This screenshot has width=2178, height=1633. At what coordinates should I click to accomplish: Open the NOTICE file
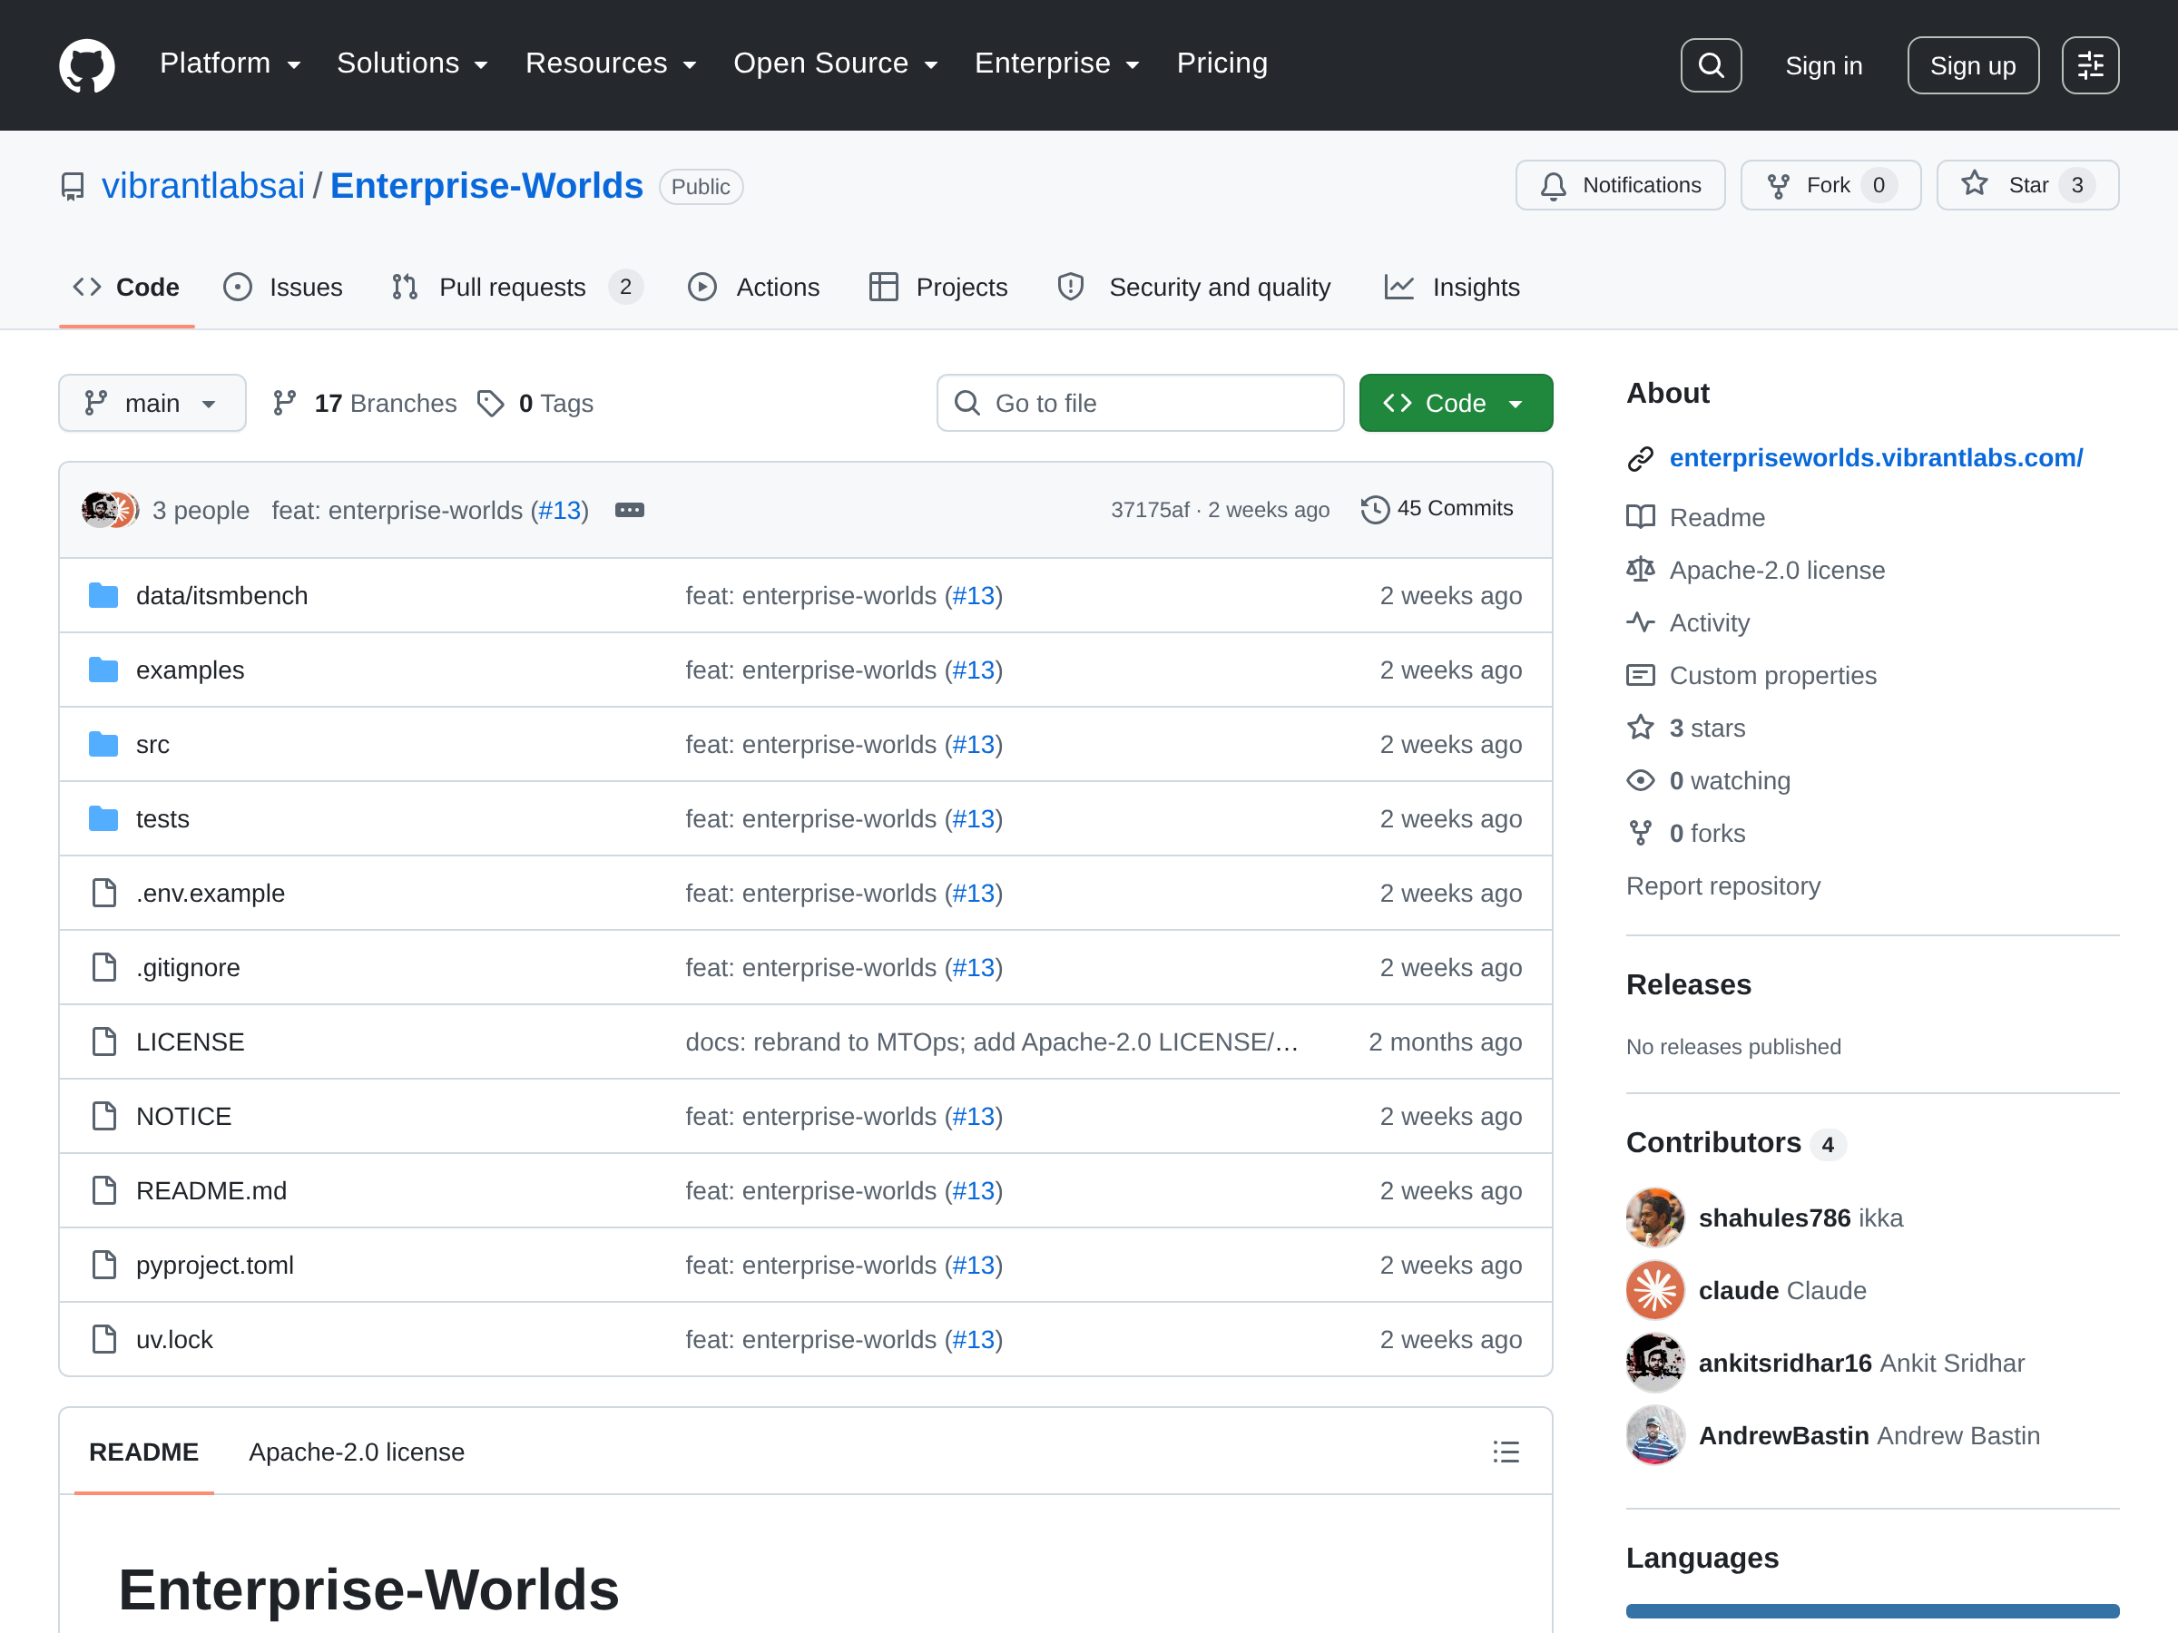tap(183, 1117)
